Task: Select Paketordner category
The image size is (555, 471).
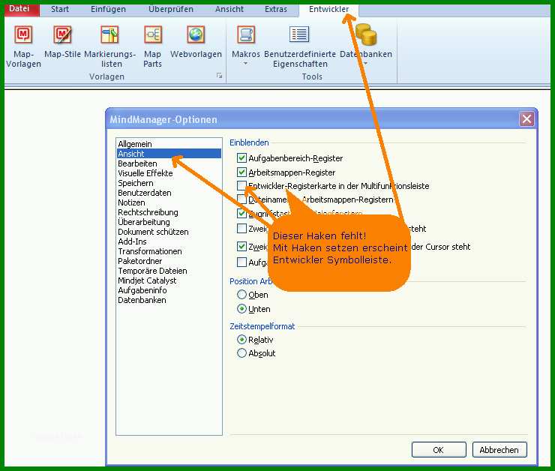Action: (x=169, y=261)
